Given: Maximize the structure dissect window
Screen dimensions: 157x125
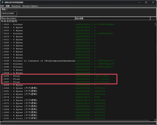Looking at the screenshot, I should [146, 2].
